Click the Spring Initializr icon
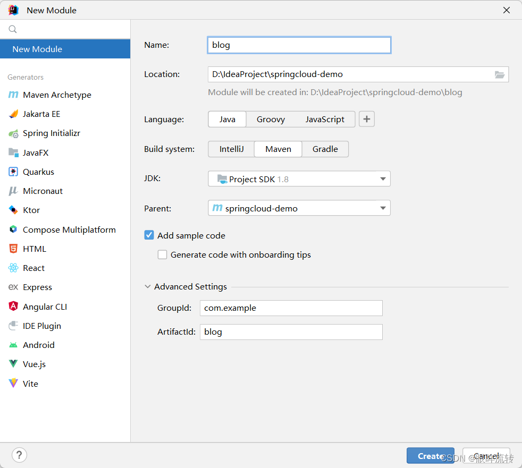This screenshot has width=522, height=468. tap(13, 133)
